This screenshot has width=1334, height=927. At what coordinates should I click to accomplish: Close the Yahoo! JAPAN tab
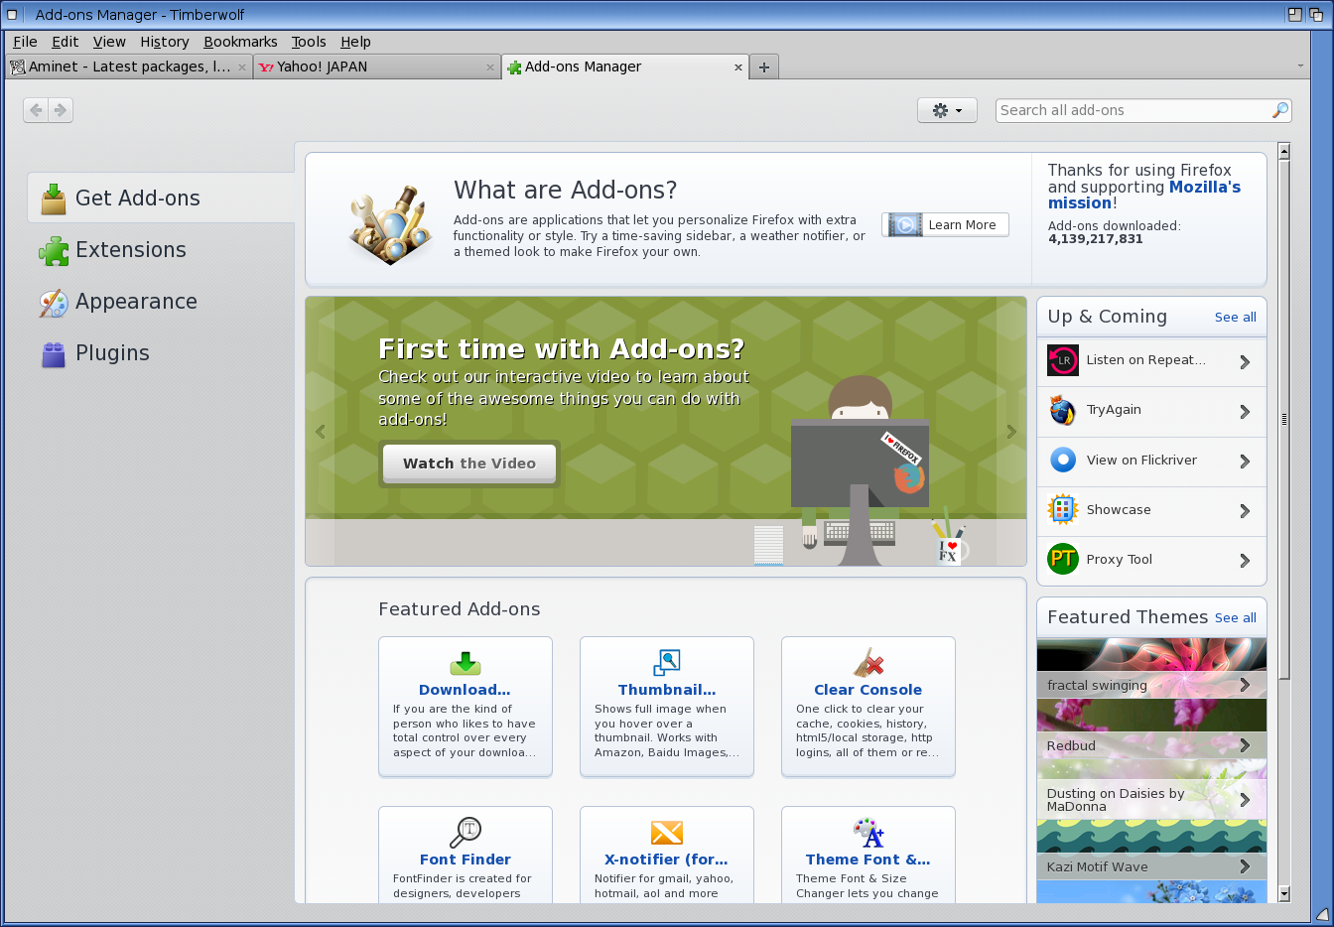tap(490, 67)
